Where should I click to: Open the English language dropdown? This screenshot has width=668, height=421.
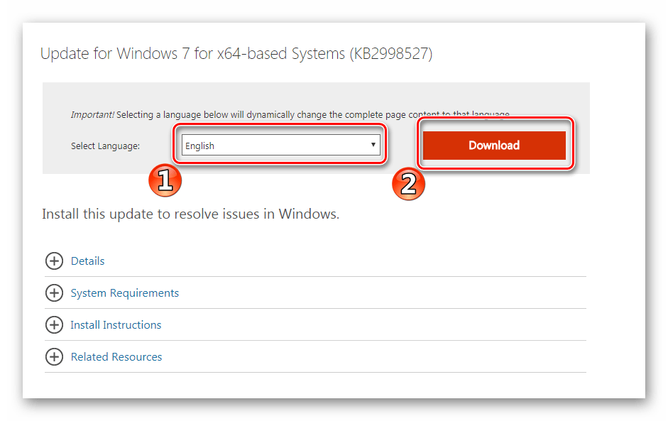coord(280,146)
